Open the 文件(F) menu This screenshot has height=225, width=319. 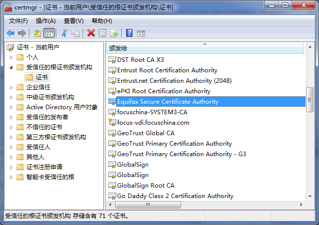pyautogui.click(x=18, y=21)
